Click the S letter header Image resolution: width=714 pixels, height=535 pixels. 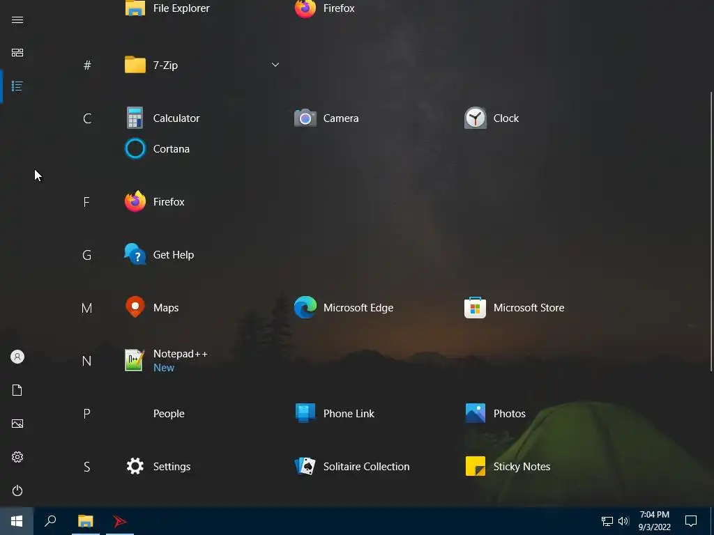[x=87, y=467]
